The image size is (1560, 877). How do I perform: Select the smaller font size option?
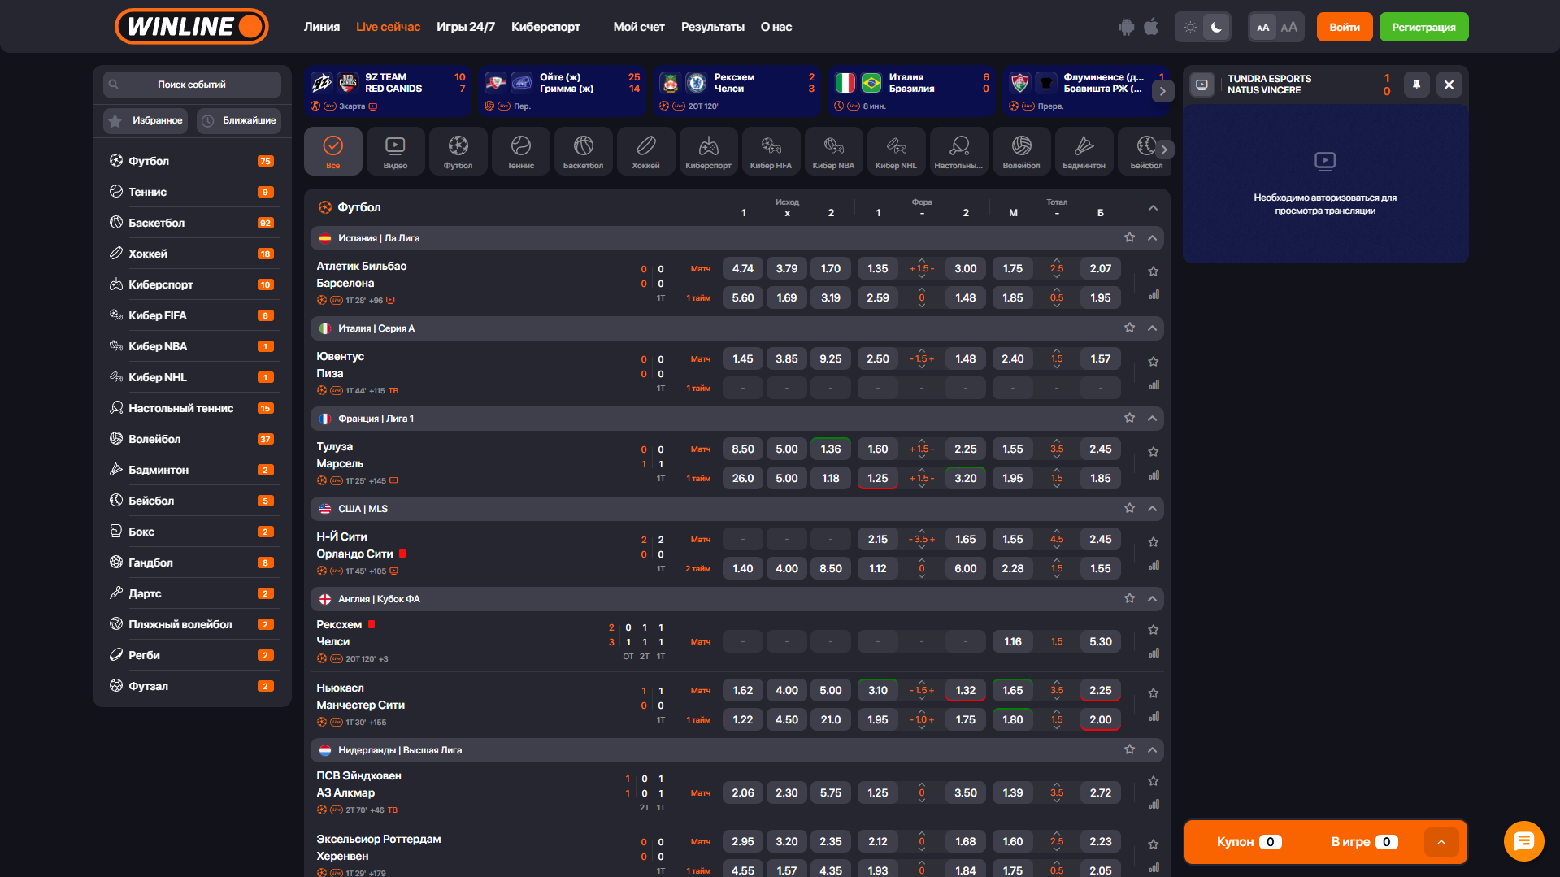click(1262, 27)
